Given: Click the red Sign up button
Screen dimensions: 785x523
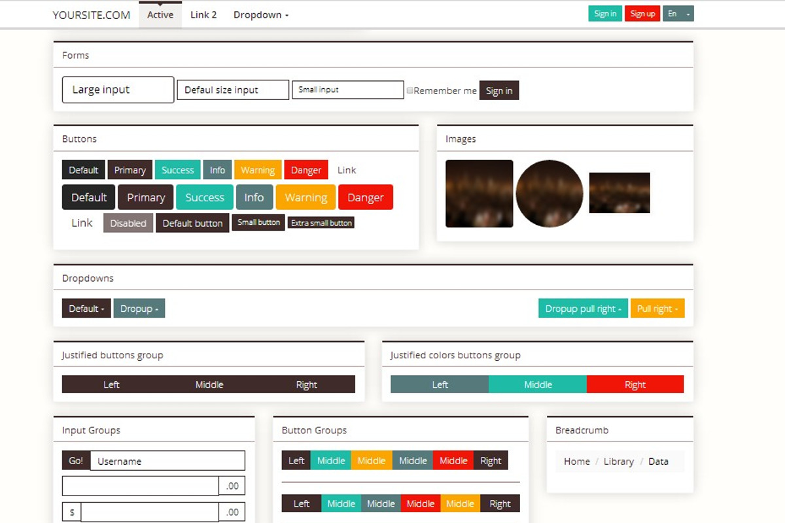Looking at the screenshot, I should point(642,12).
